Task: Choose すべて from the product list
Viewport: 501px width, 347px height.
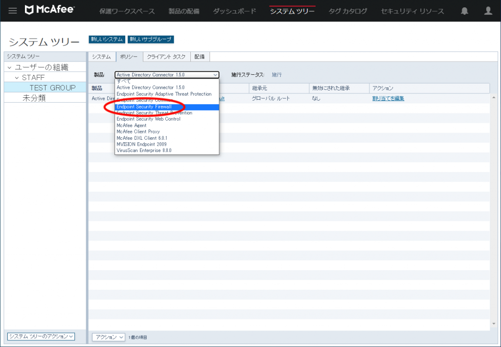Action: pos(167,81)
